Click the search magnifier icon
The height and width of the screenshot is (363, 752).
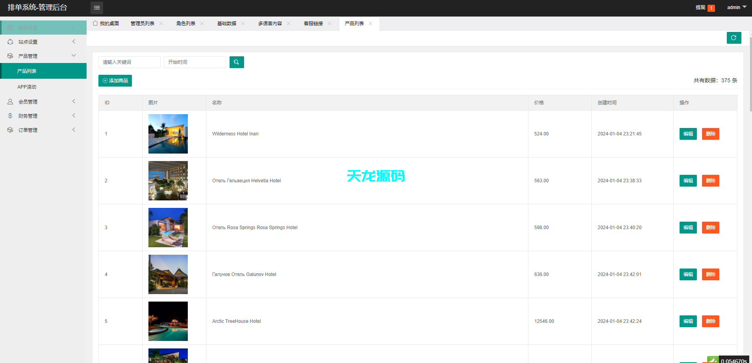(x=236, y=62)
